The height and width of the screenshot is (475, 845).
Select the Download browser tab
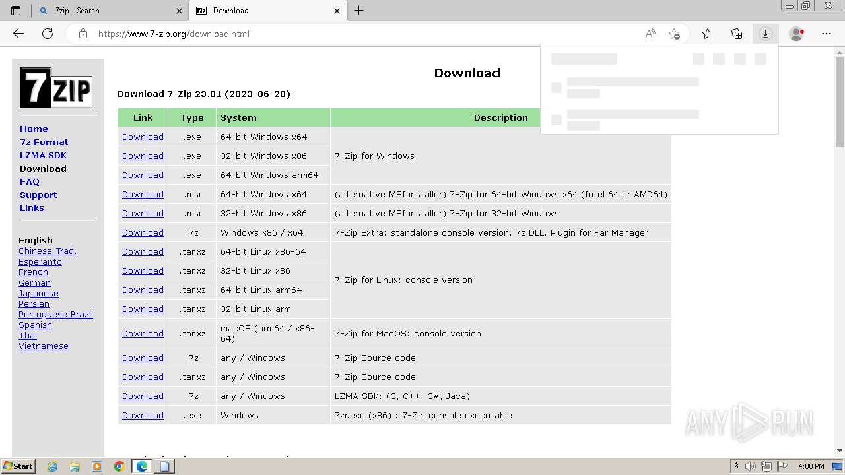pos(269,11)
